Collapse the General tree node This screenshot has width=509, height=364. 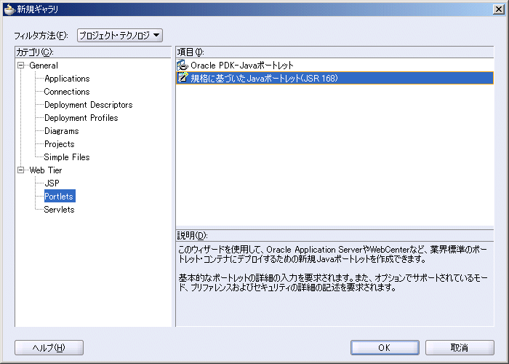point(21,66)
